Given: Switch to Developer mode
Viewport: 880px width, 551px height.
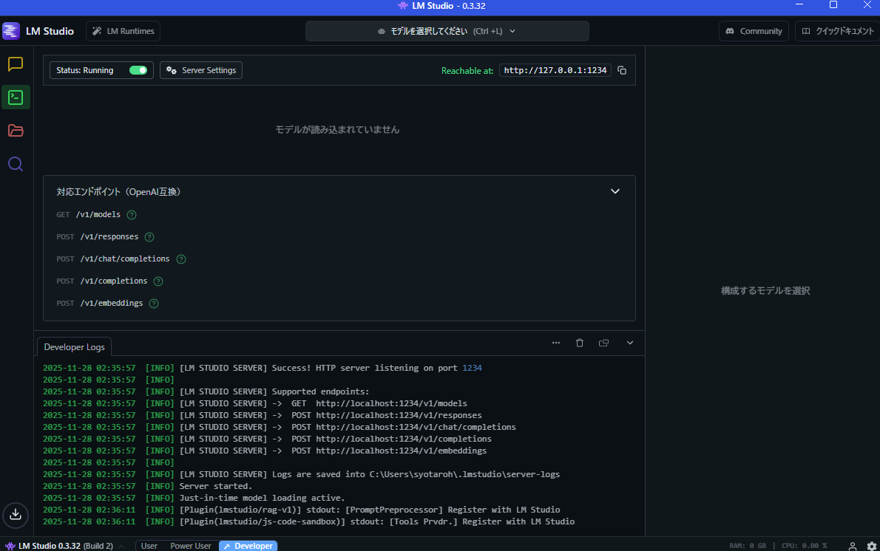Looking at the screenshot, I should pyautogui.click(x=248, y=546).
